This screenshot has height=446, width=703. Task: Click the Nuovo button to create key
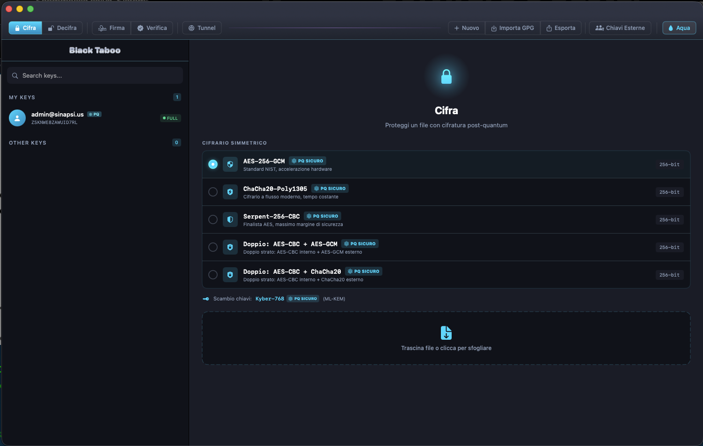tap(466, 28)
